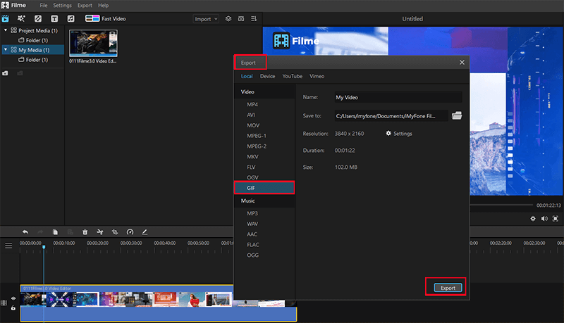Open the Media library icon
This screenshot has width=564, height=323.
coord(5,19)
